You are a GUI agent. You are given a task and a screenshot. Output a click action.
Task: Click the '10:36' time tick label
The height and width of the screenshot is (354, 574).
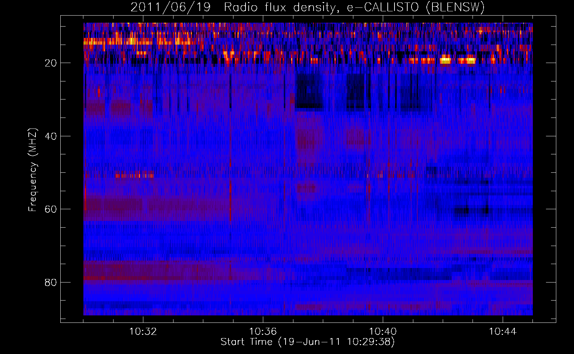click(x=263, y=332)
